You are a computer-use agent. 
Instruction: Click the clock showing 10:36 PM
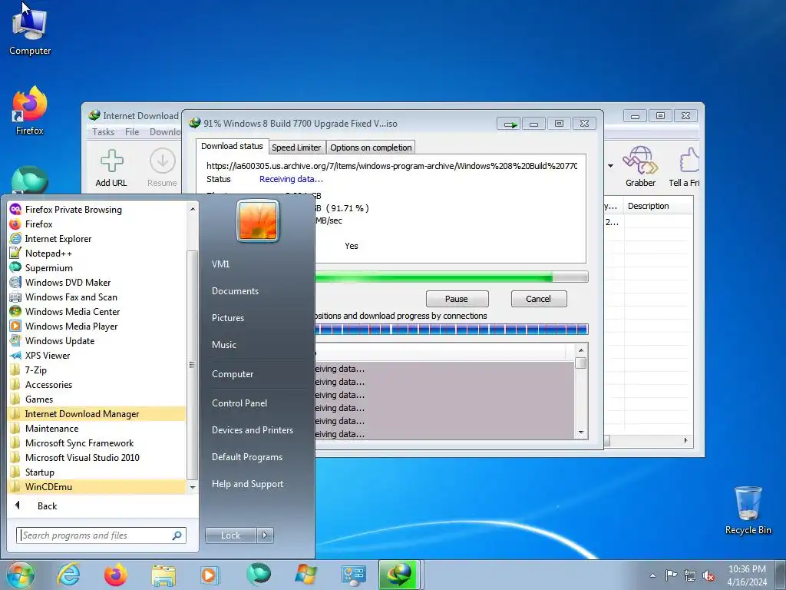pos(746,575)
